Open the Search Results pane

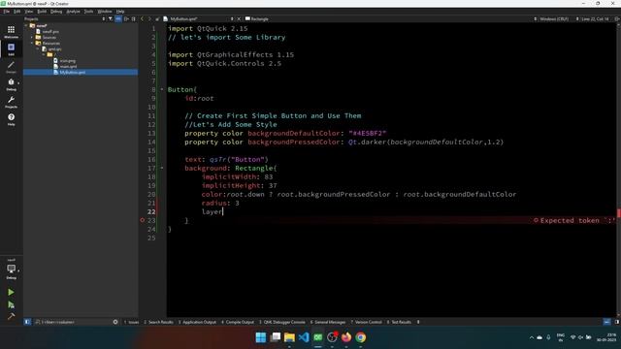(158, 322)
